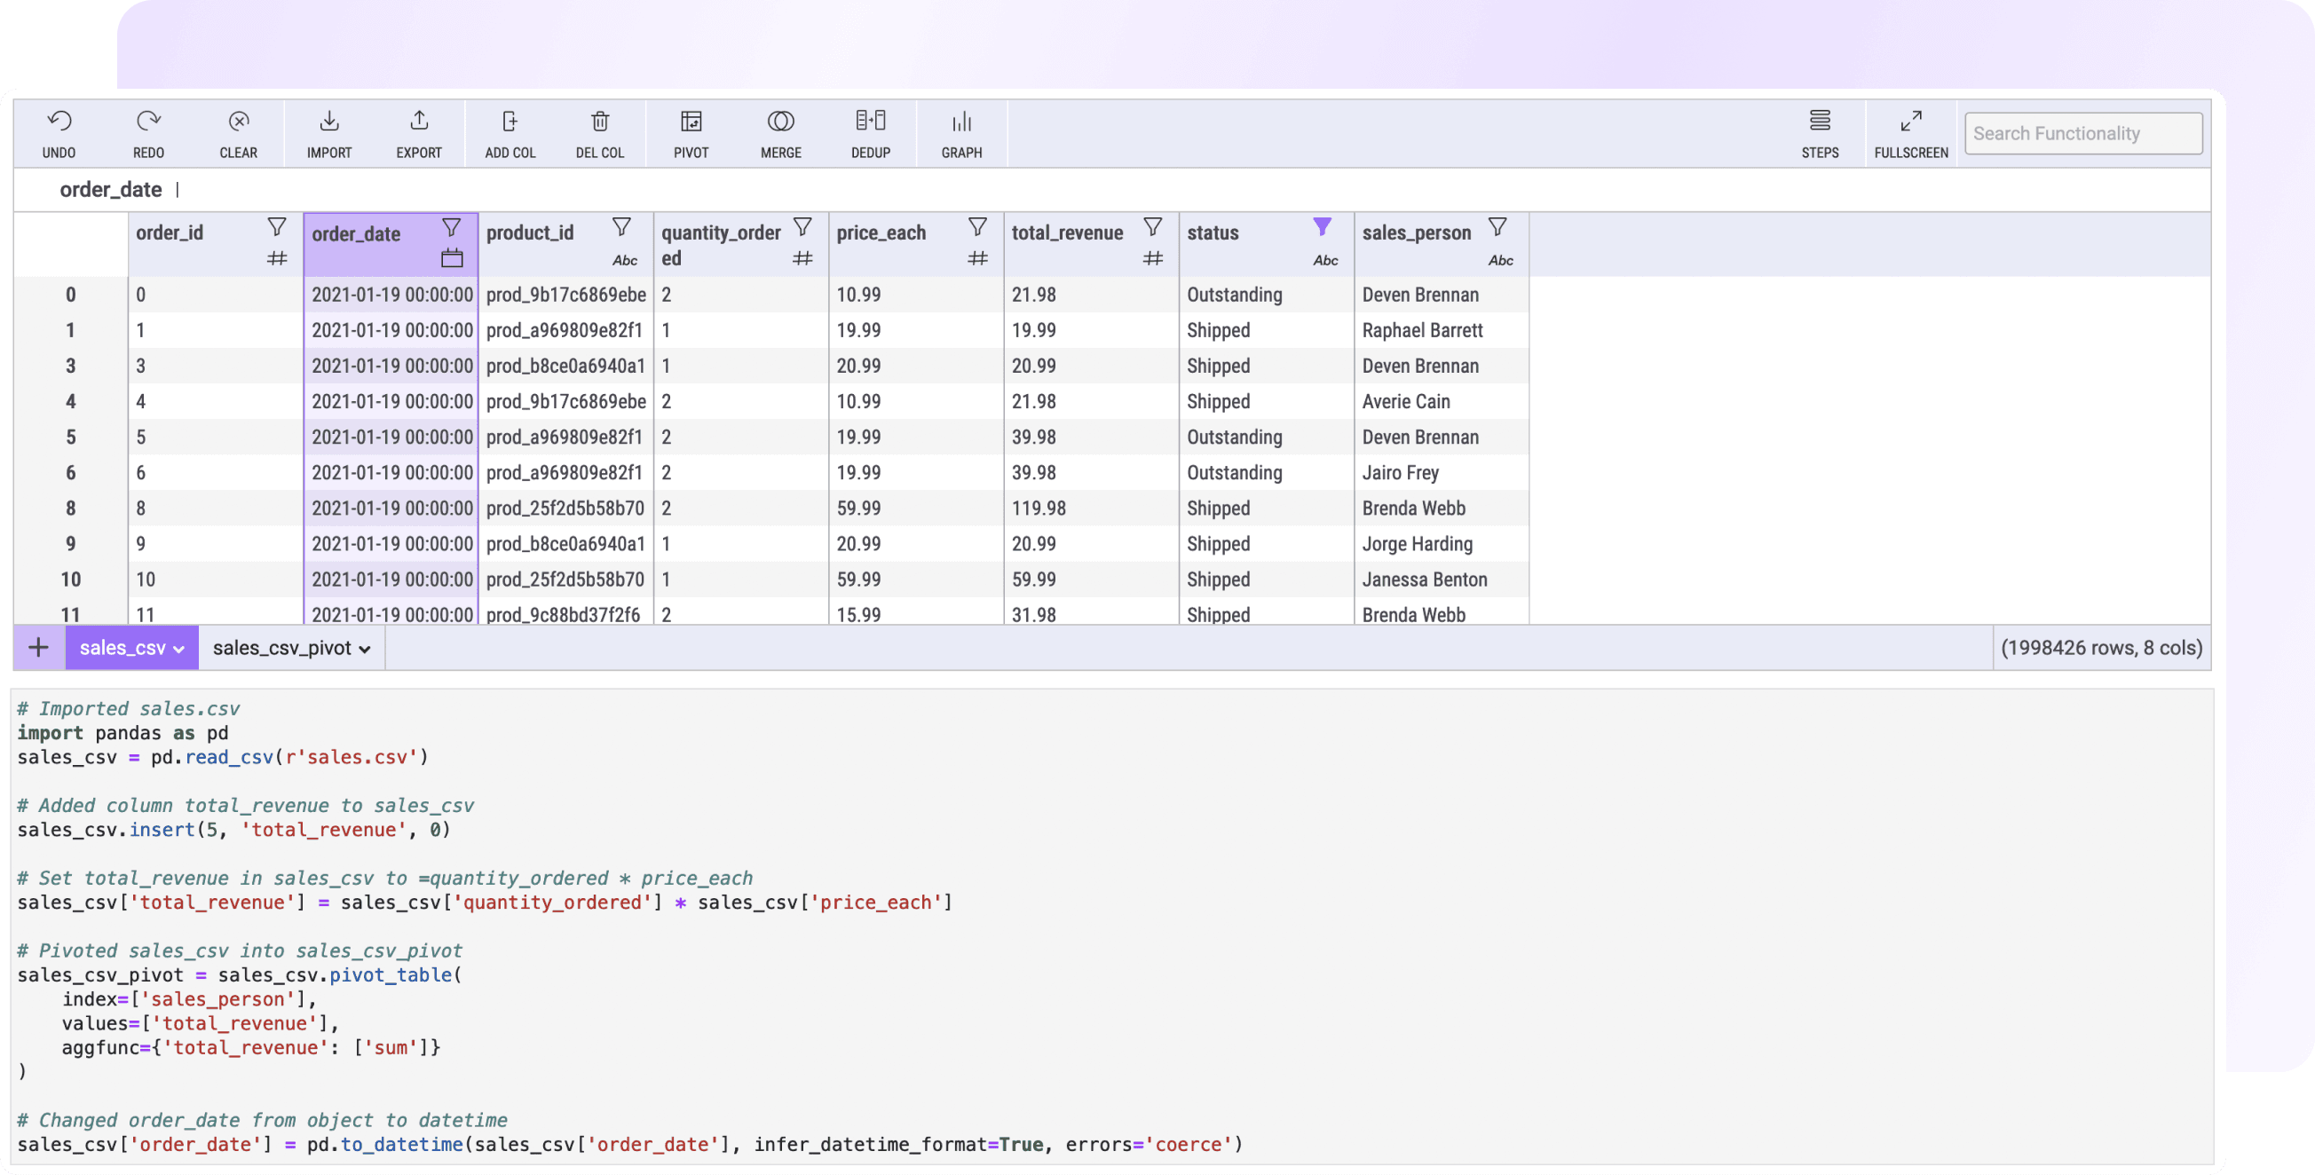
Task: Open filter options for order_id column
Action: click(277, 226)
